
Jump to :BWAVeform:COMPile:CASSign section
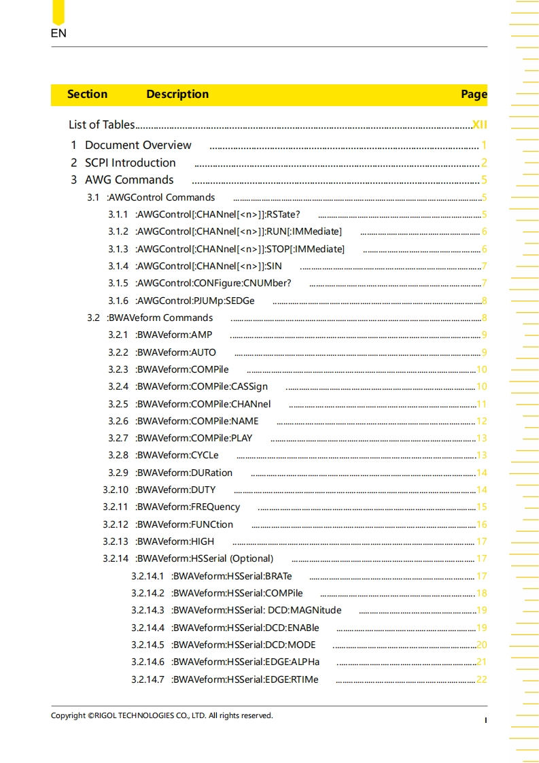[x=201, y=386]
